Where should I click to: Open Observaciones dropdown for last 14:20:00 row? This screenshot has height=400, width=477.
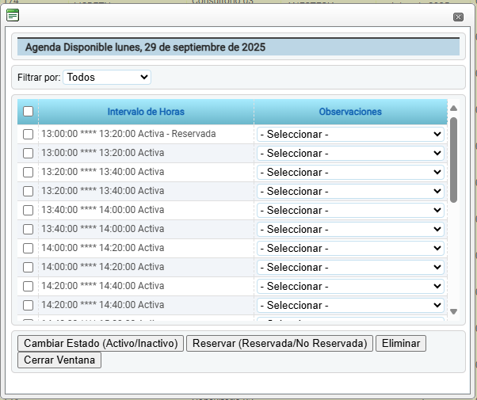pyautogui.click(x=350, y=305)
